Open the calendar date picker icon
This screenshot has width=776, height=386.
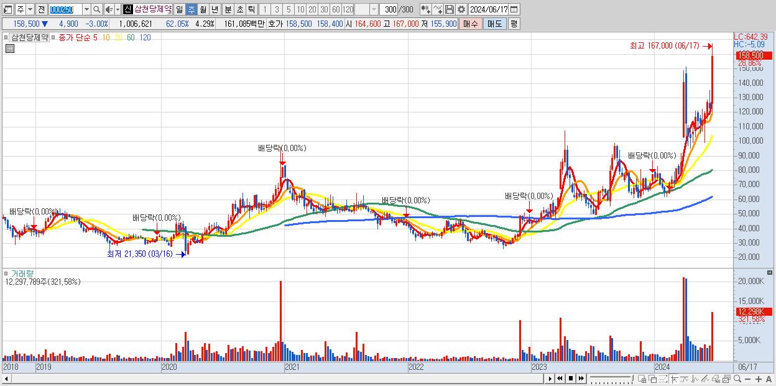(514, 10)
